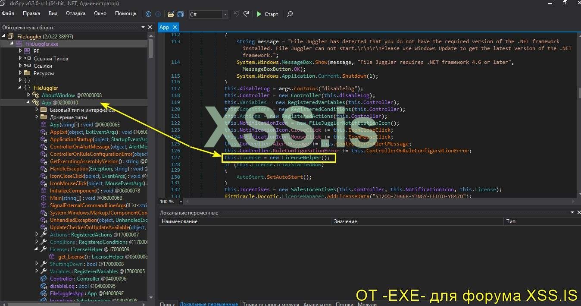This screenshot has width=581, height=306.
Task: Save all with the floppy disk icon
Action: (x=181, y=14)
